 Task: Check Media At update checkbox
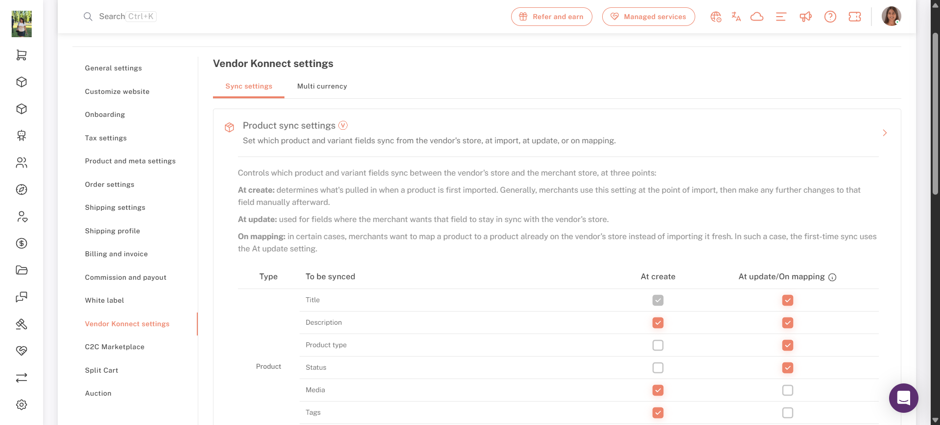coord(788,390)
